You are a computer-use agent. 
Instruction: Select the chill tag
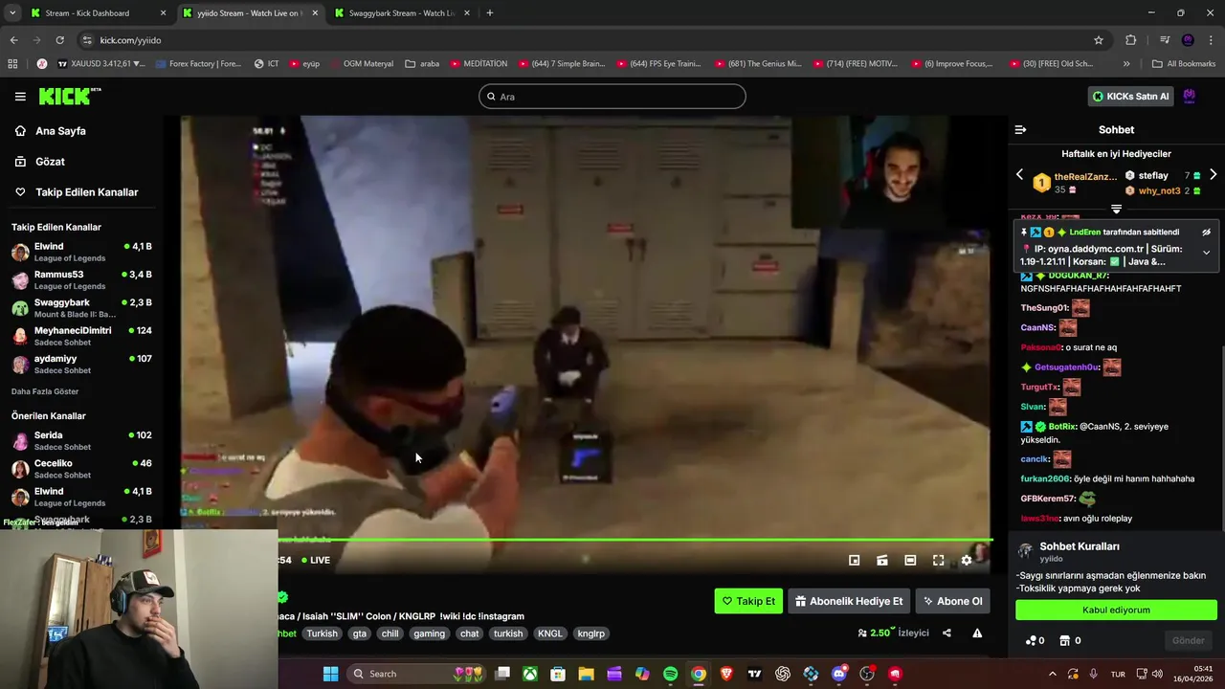pos(390,633)
